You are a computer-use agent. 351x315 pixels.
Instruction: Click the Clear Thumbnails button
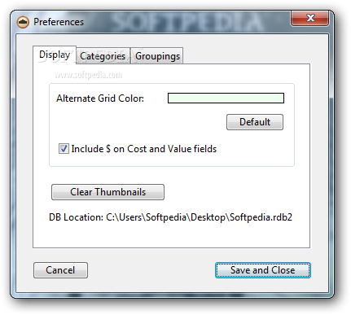(107, 192)
